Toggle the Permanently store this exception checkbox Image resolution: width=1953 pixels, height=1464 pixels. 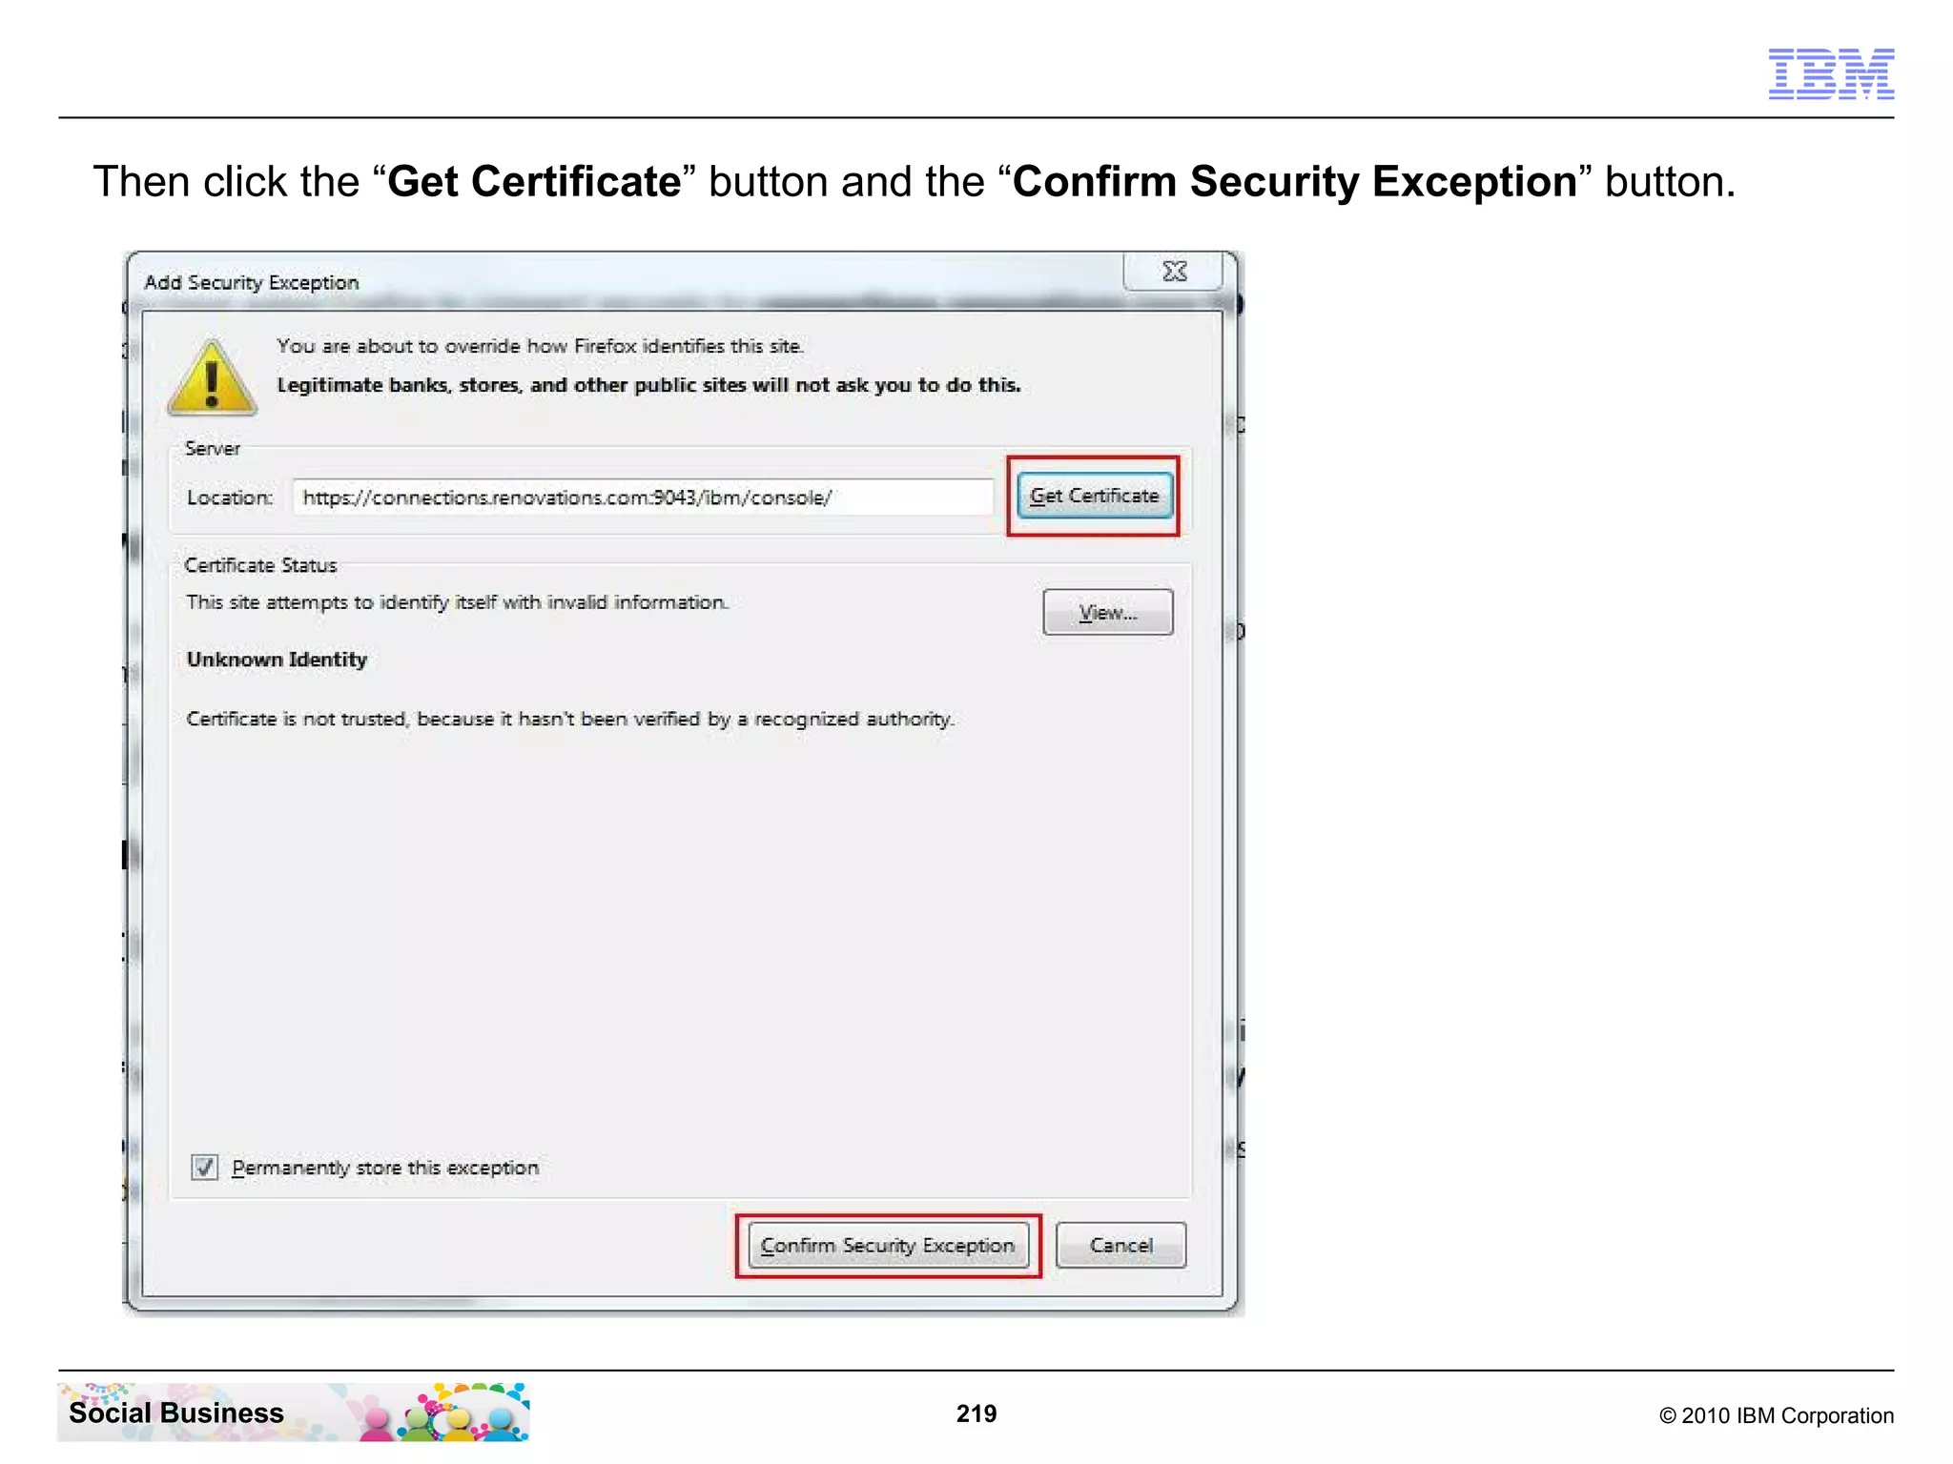click(204, 1167)
